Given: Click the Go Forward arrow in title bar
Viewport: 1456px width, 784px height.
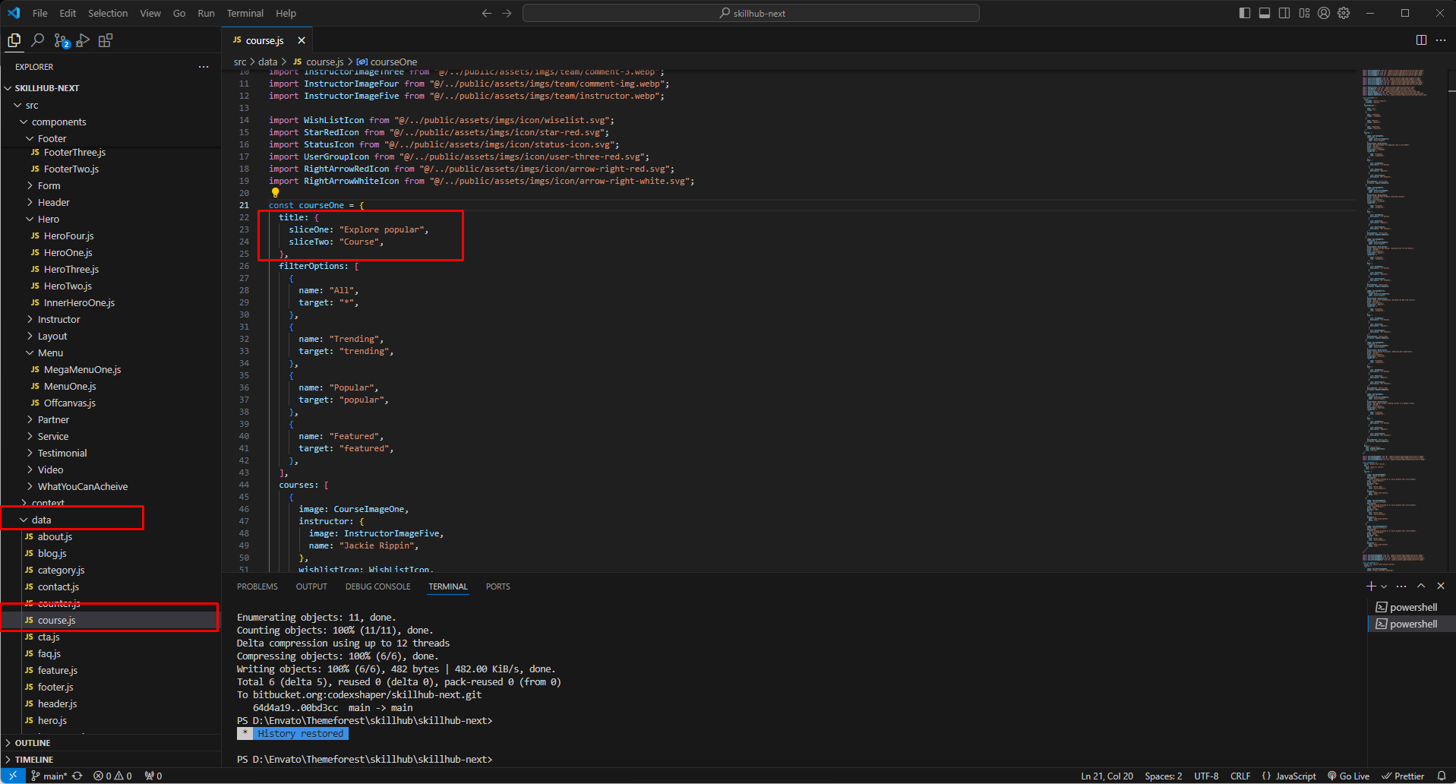Looking at the screenshot, I should pos(507,13).
